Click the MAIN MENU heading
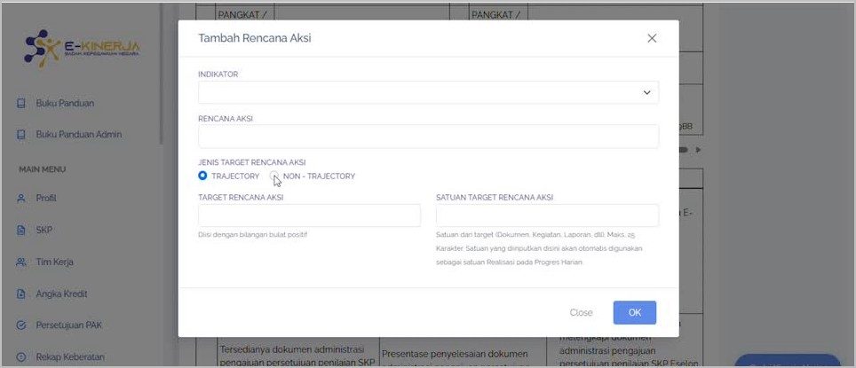This screenshot has width=856, height=368. (x=42, y=169)
